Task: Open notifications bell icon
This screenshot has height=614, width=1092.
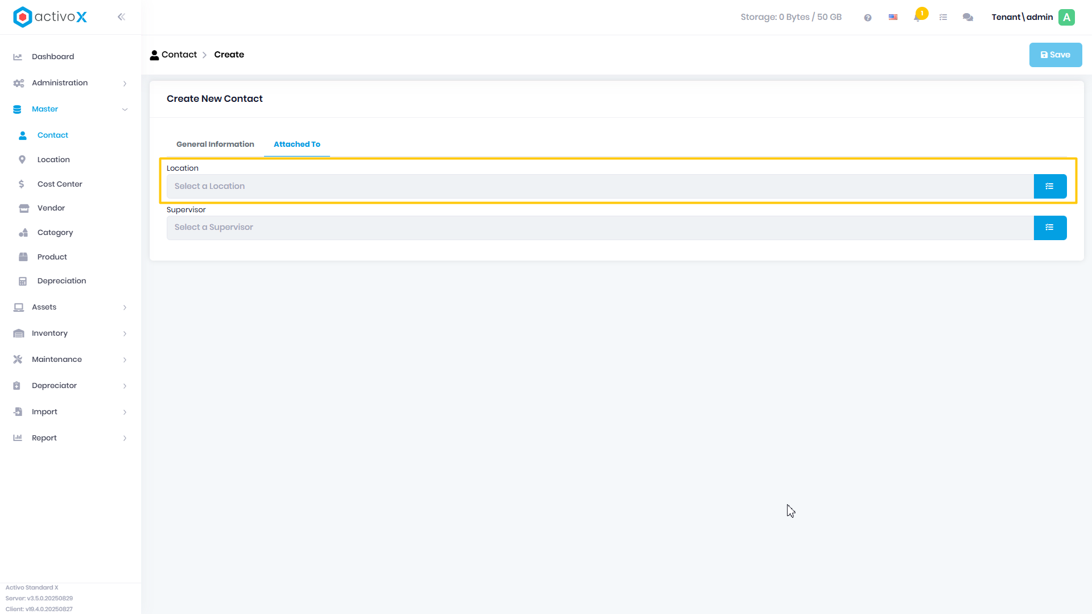Action: click(x=918, y=18)
